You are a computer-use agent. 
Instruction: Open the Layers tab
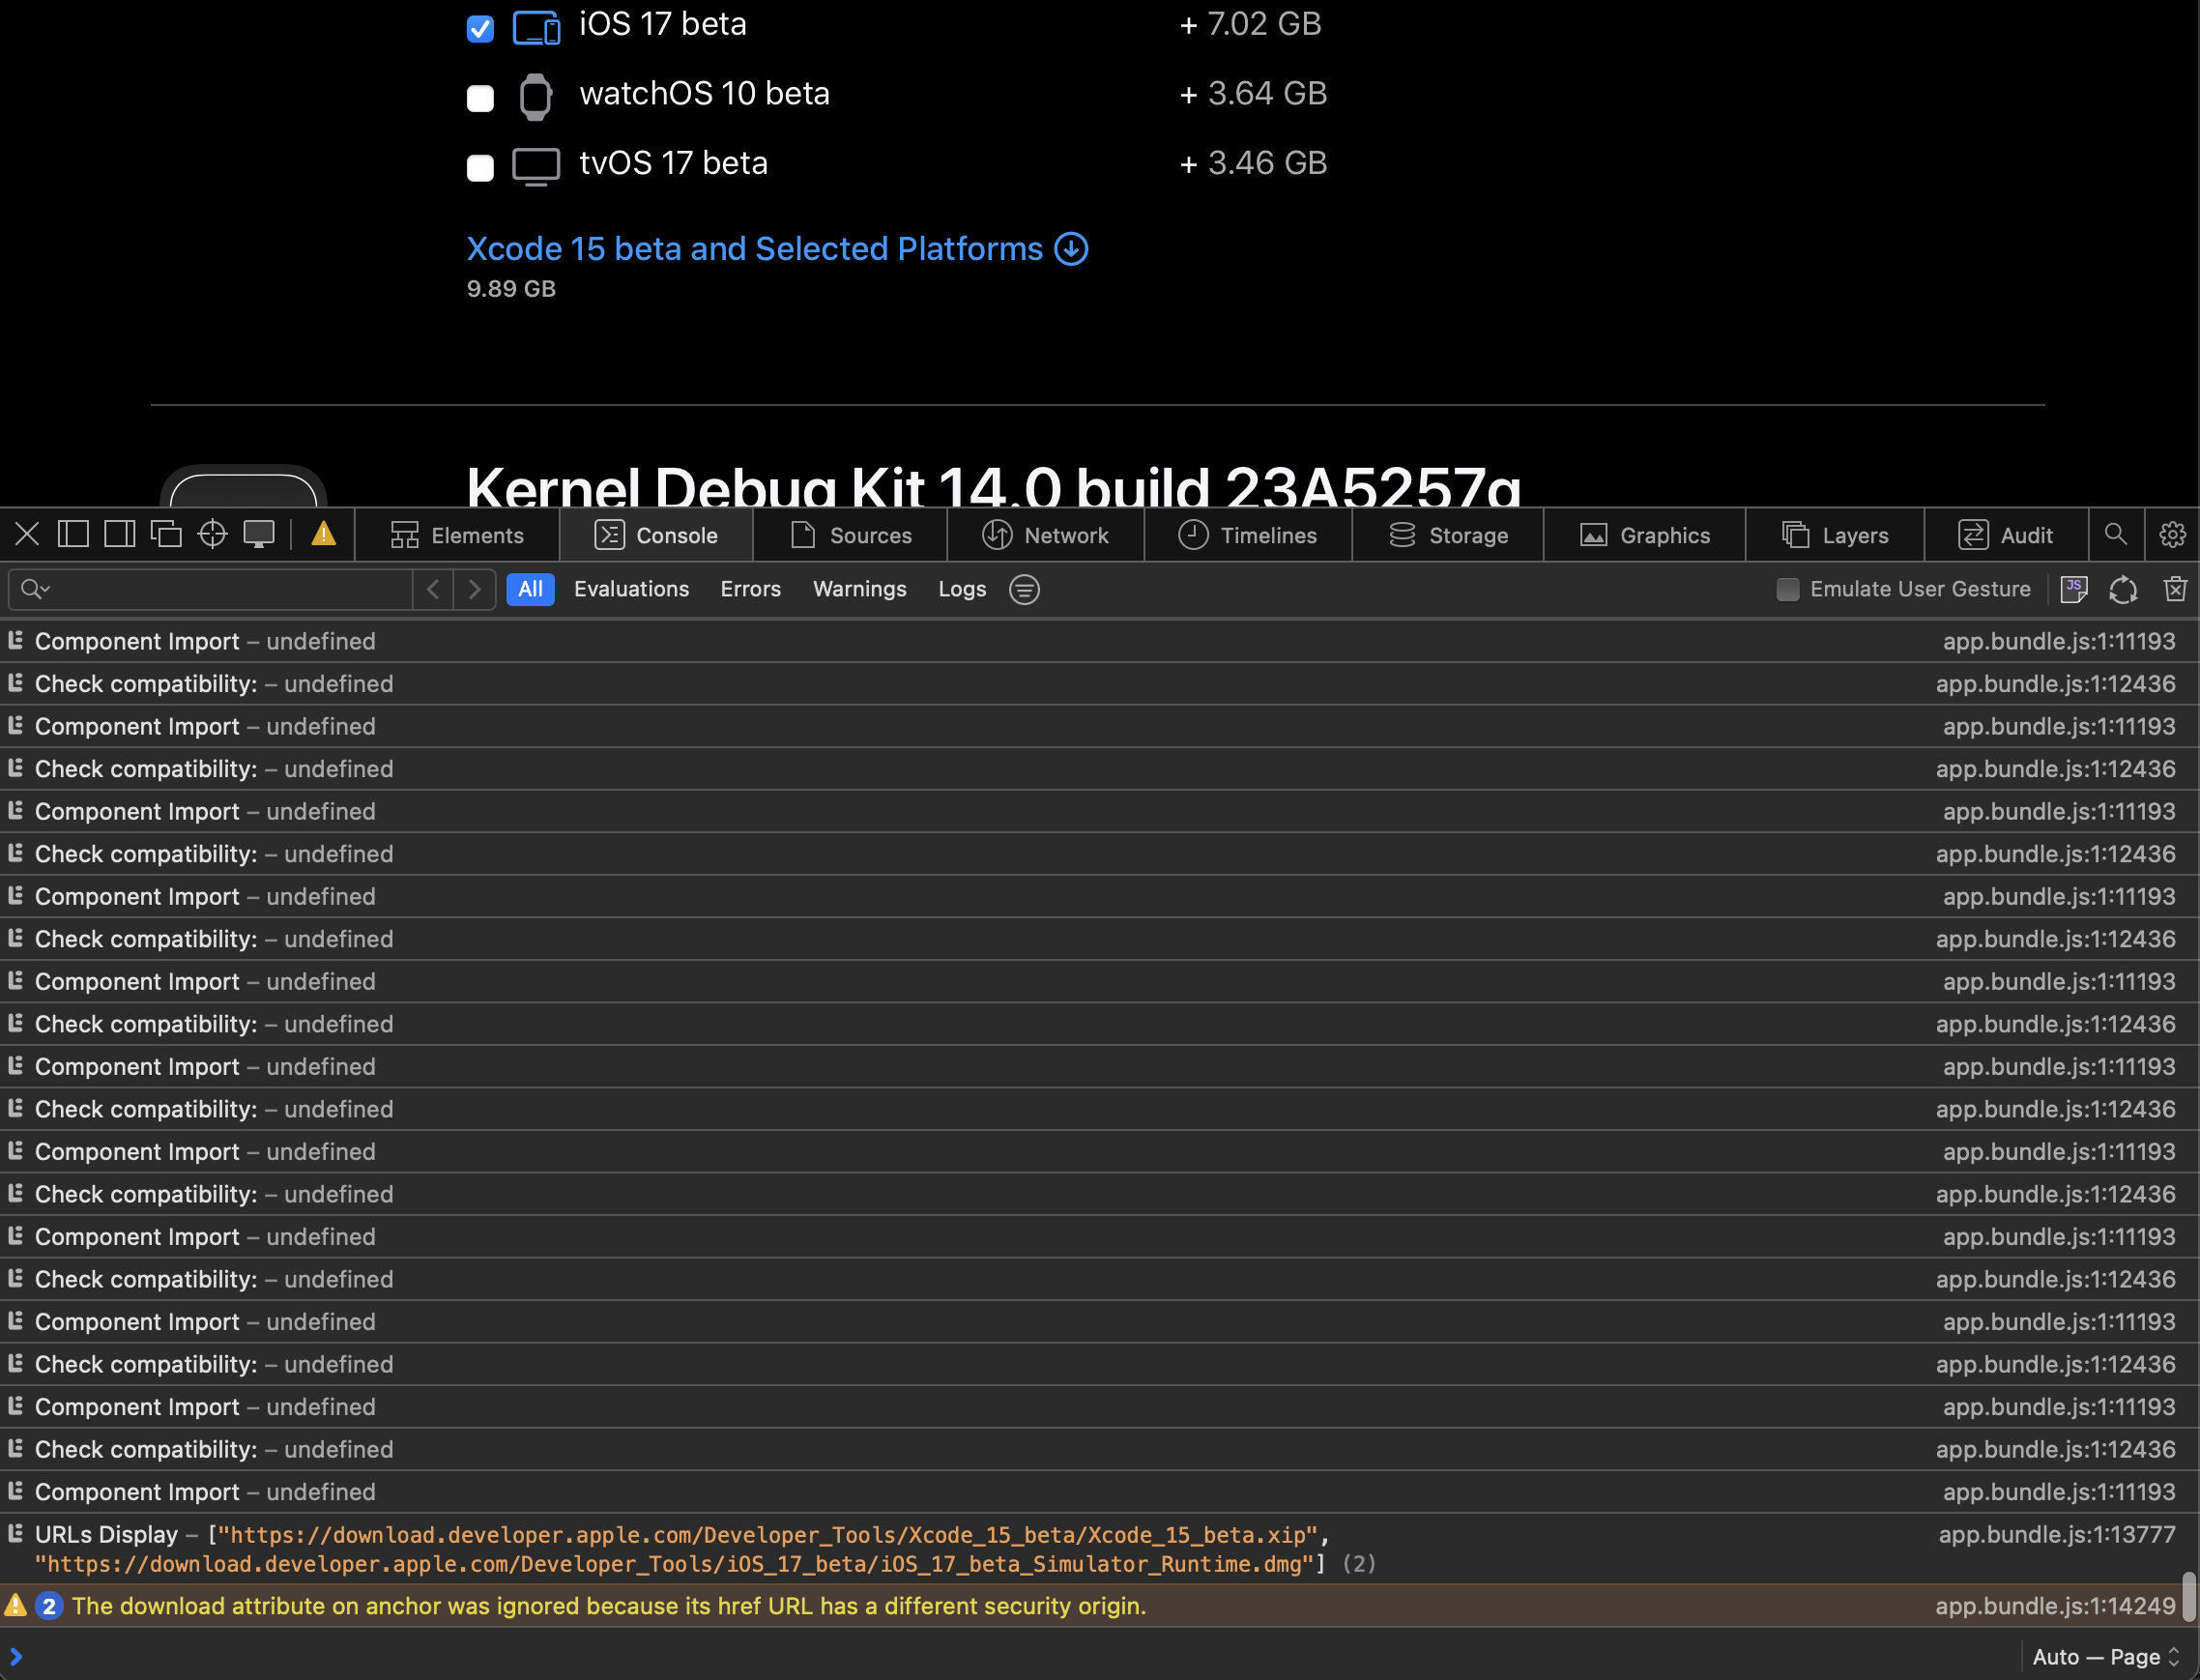1835,536
